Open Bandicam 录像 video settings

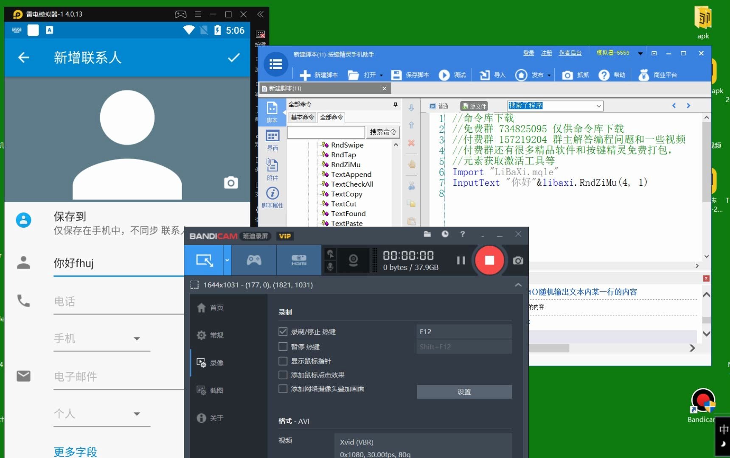click(x=211, y=363)
